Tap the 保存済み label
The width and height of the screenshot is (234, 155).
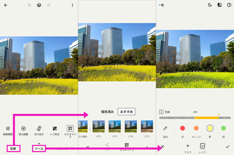coord(108,112)
